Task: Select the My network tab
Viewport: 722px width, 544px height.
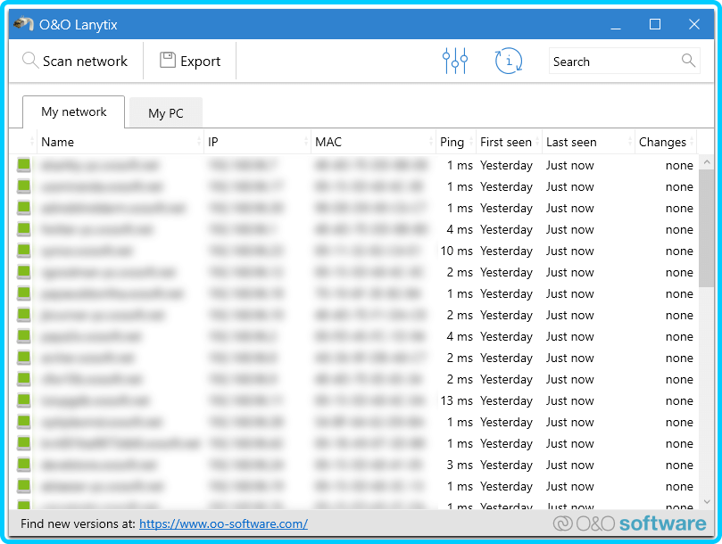Action: coord(74,111)
